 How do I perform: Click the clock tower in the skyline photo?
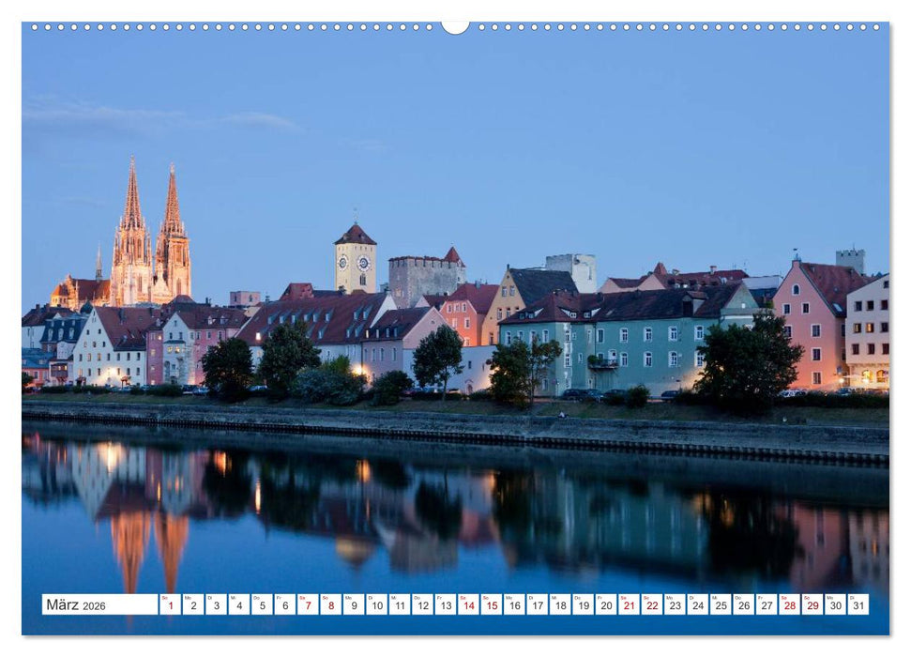[x=356, y=263]
